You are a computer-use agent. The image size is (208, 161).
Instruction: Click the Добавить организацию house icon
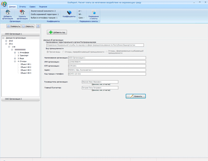8,12
